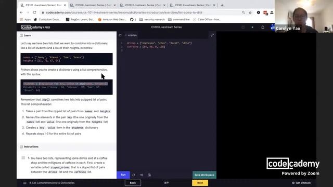The height and width of the screenshot is (187, 333).
Task: Advance with the yellow Next button
Action: (200, 183)
